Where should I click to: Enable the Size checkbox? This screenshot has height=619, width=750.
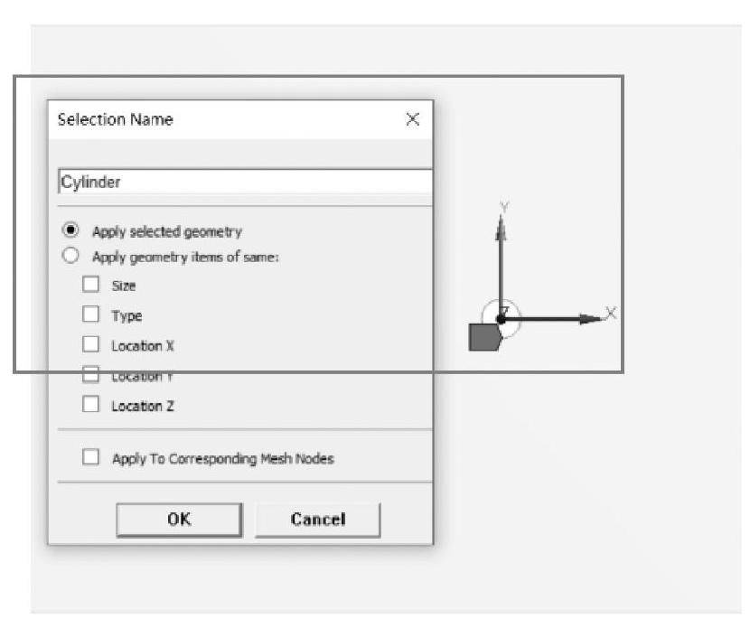point(90,285)
